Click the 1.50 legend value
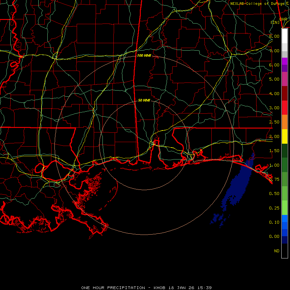The height and width of the screenshot is (290, 290). pos(274,151)
